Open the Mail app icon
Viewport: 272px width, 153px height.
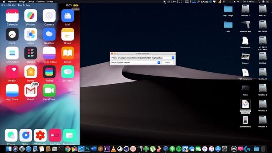click(68, 16)
